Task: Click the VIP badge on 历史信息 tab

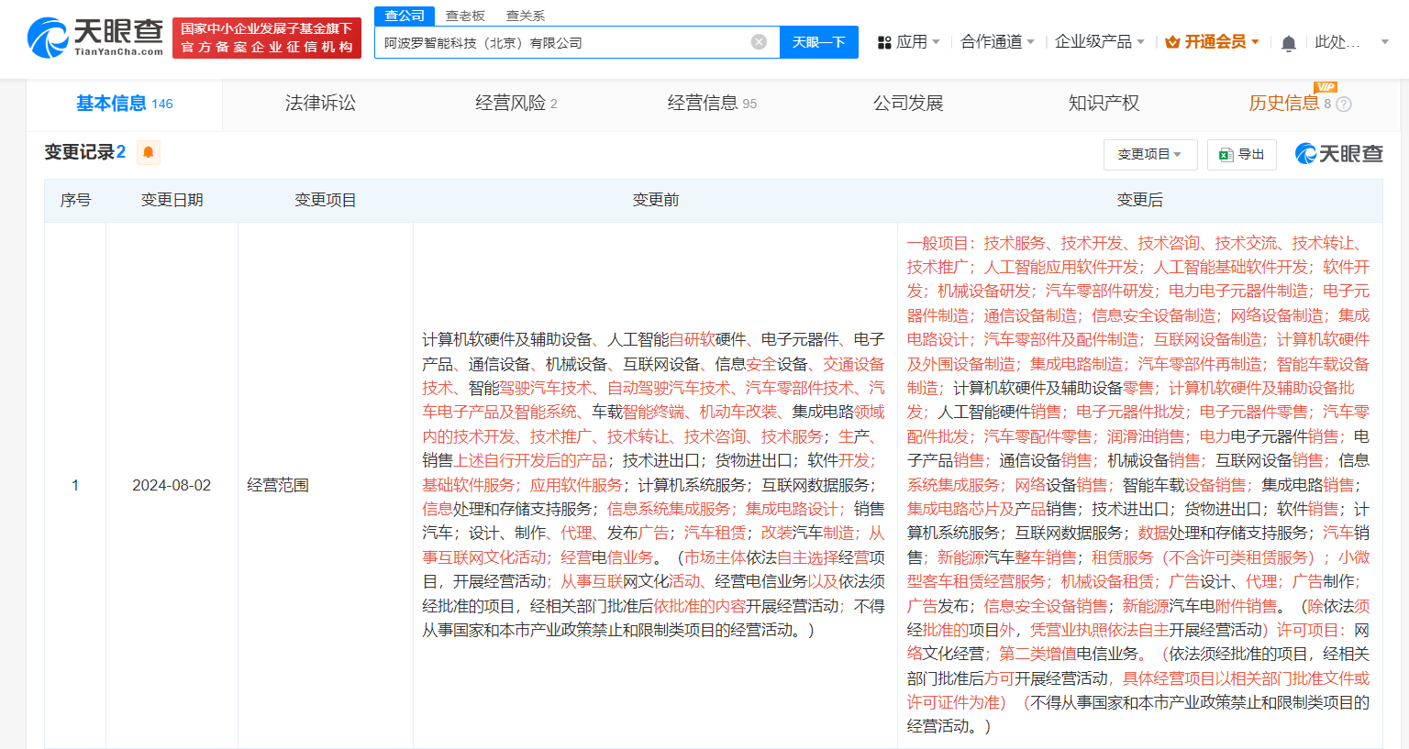Action: pyautogui.click(x=1324, y=88)
